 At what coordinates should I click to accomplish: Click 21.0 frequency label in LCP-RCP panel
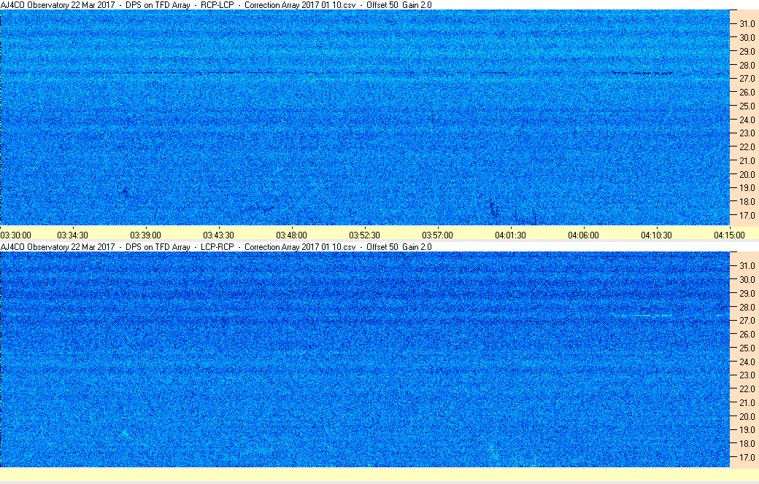[747, 402]
